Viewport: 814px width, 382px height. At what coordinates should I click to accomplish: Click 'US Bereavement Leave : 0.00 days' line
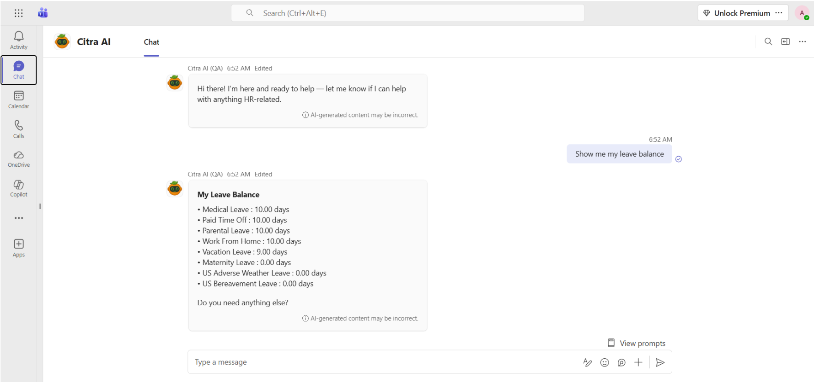pyautogui.click(x=258, y=284)
